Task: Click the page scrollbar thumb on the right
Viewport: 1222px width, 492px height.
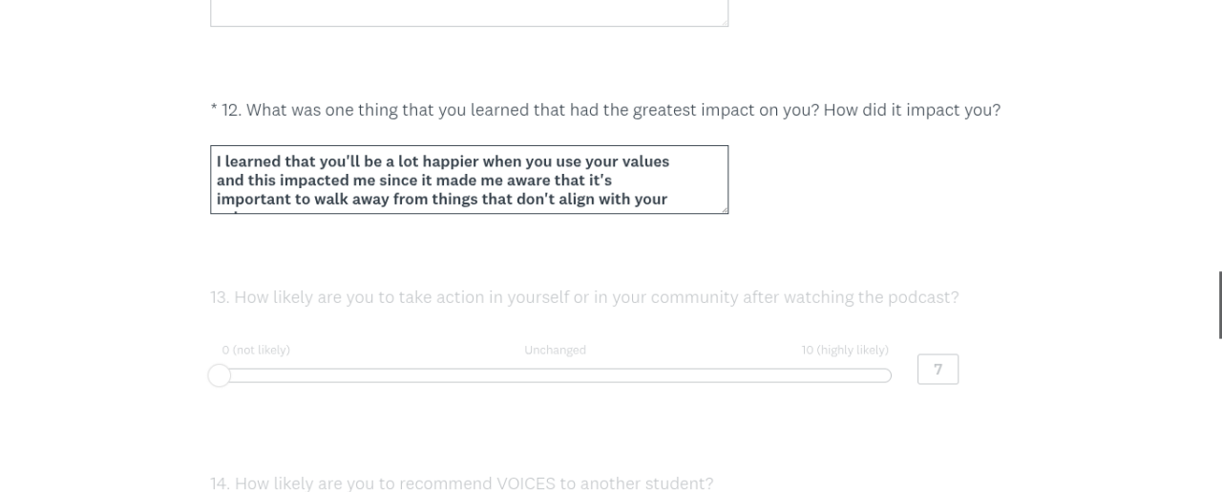Action: [1219, 305]
